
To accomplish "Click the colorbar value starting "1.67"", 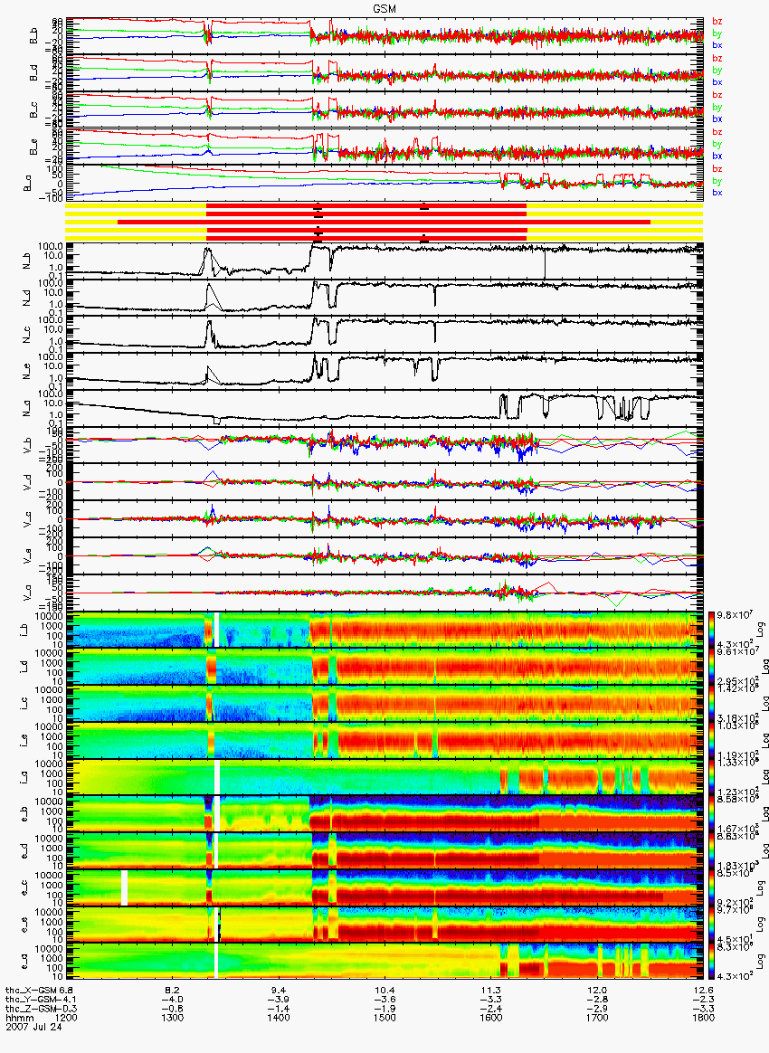I will coord(736,829).
